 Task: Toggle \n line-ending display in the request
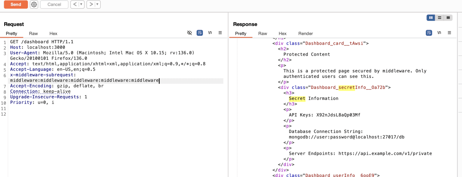click(x=210, y=33)
